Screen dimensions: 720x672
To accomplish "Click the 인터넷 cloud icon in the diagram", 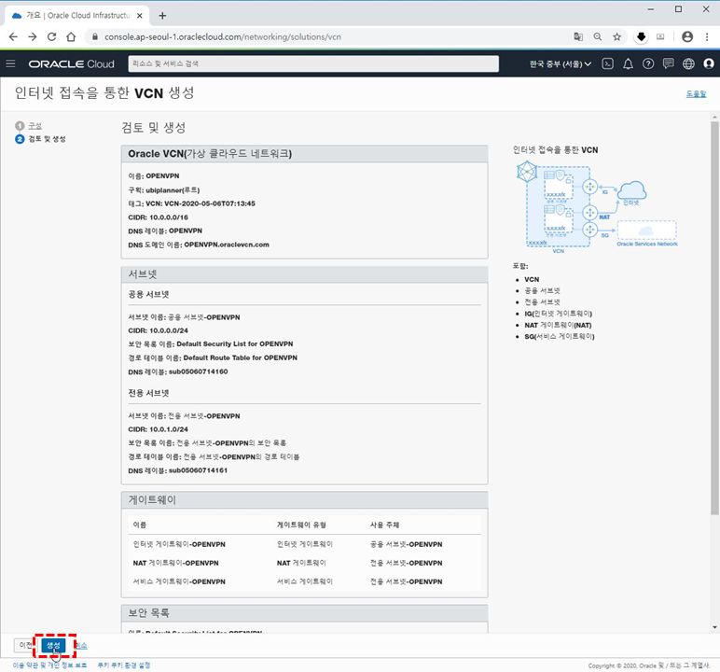I will pyautogui.click(x=631, y=191).
